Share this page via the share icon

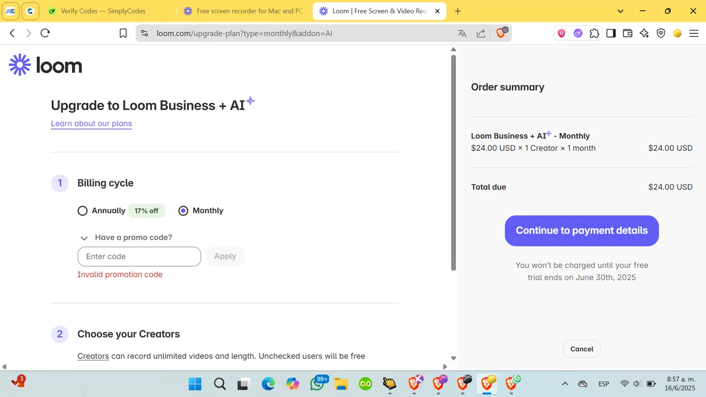(481, 33)
